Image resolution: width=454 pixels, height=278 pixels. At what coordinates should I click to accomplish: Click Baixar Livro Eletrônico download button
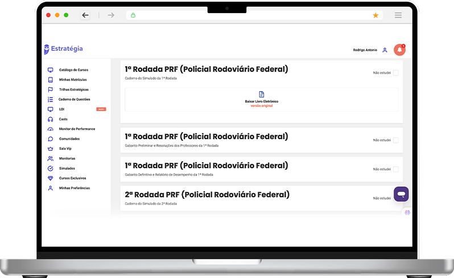261,99
